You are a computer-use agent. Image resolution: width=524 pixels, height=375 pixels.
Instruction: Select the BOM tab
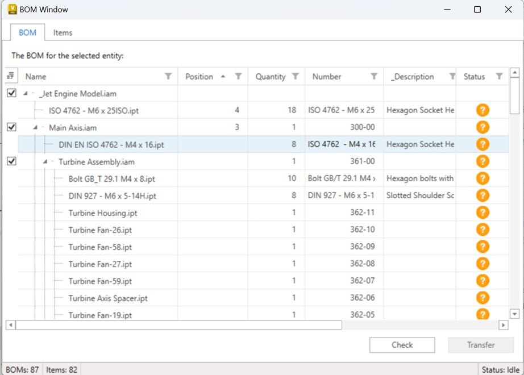27,32
